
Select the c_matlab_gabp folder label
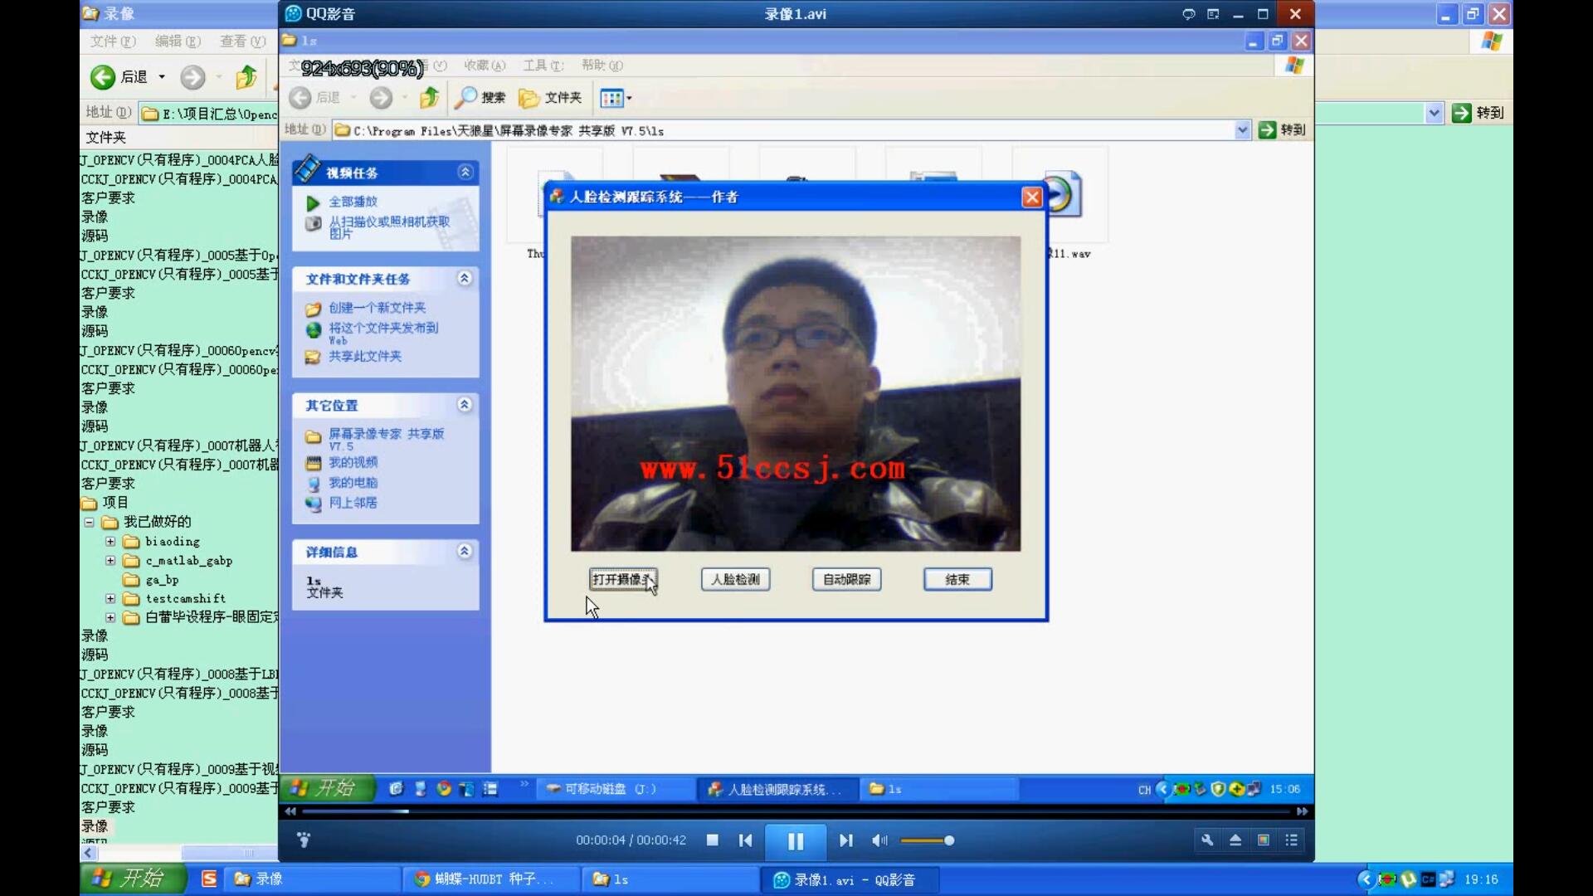pos(189,561)
